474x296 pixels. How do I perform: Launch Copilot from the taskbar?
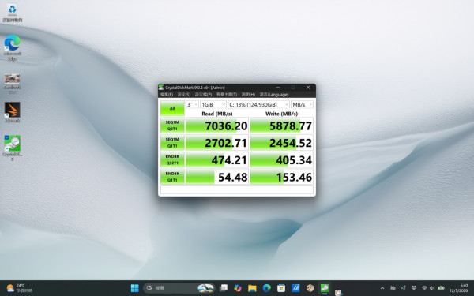(x=238, y=288)
